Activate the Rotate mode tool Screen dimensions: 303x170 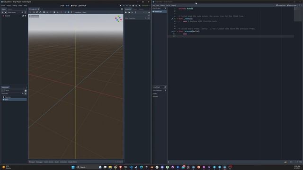pos(37,12)
